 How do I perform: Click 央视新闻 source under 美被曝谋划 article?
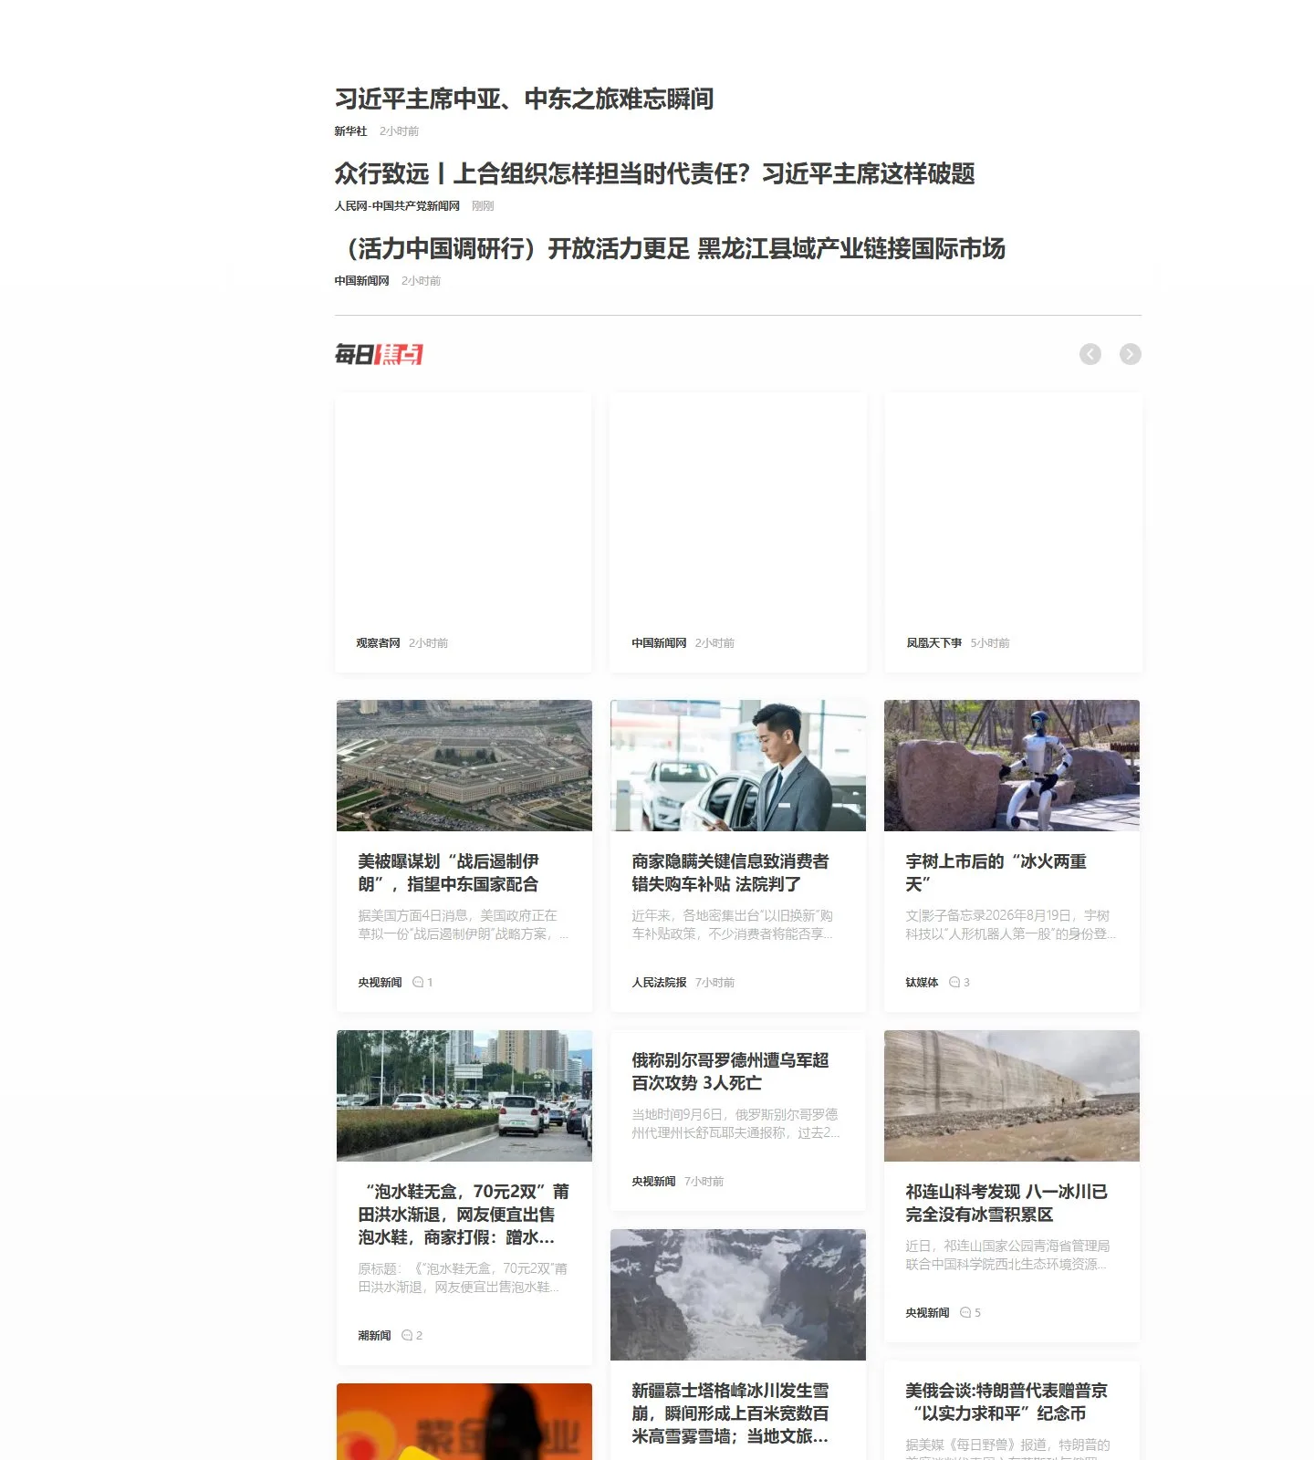380,983
